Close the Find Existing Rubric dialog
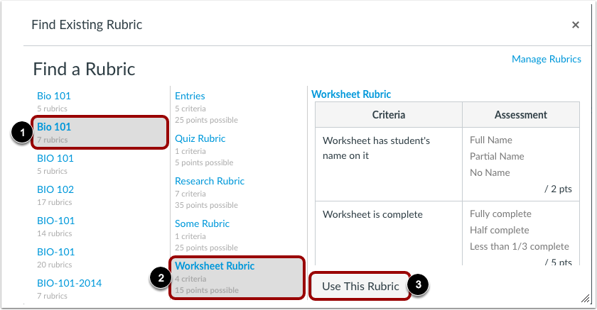597x310 pixels. 575,25
